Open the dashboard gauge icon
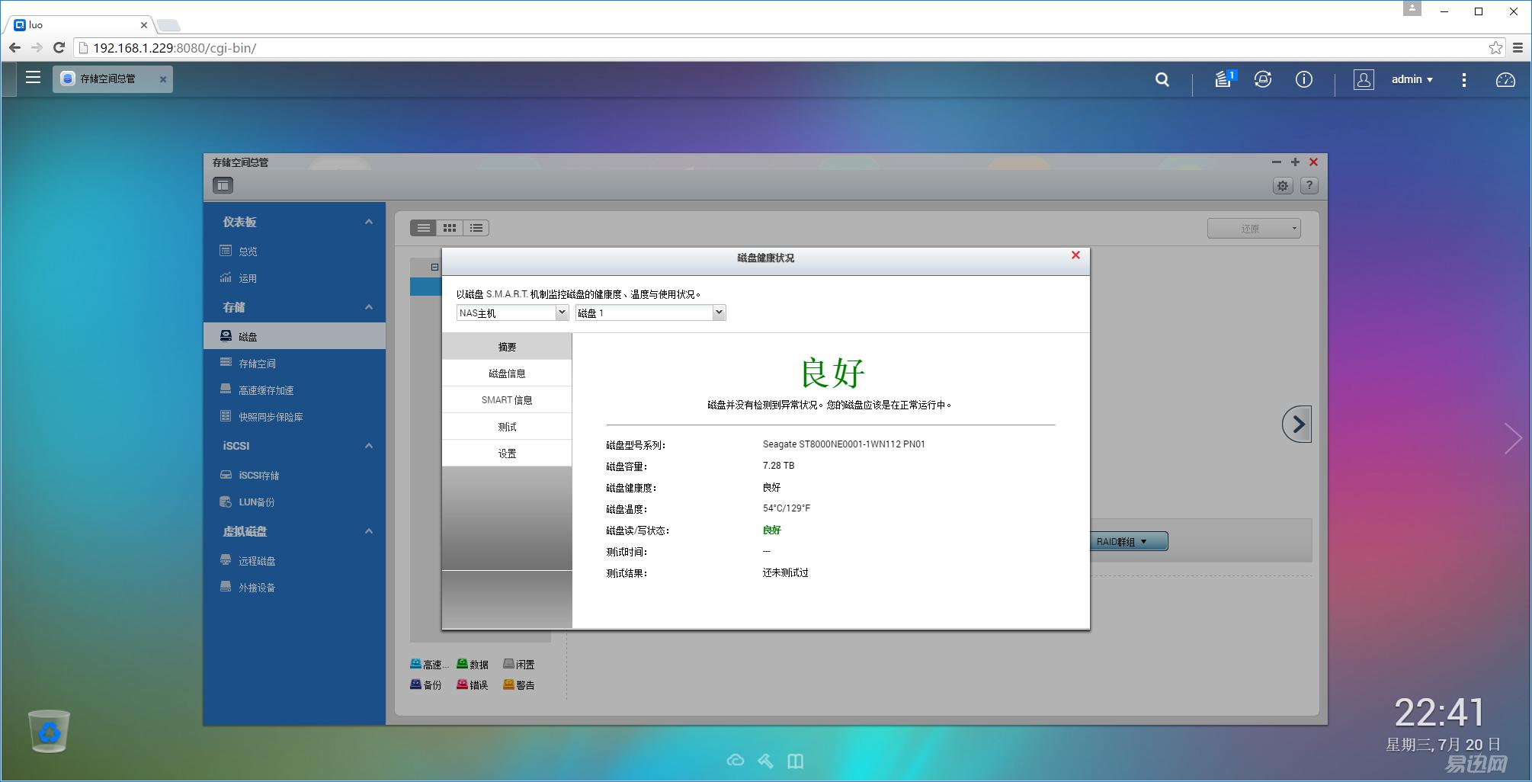Screen dimensions: 1532x782 1505,79
